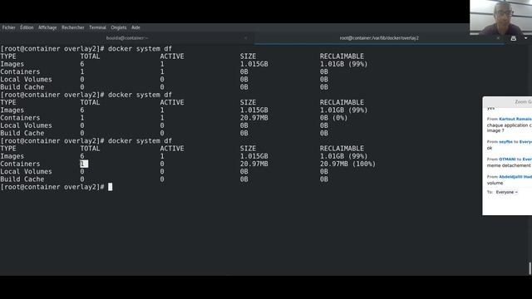Click sender name seyfbs in the chat
532x299 pixels.
505,142
